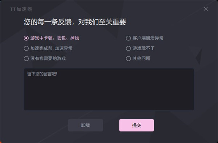Close the feedback dialog with X icon
The height and width of the screenshot is (143, 218).
click(206, 9)
